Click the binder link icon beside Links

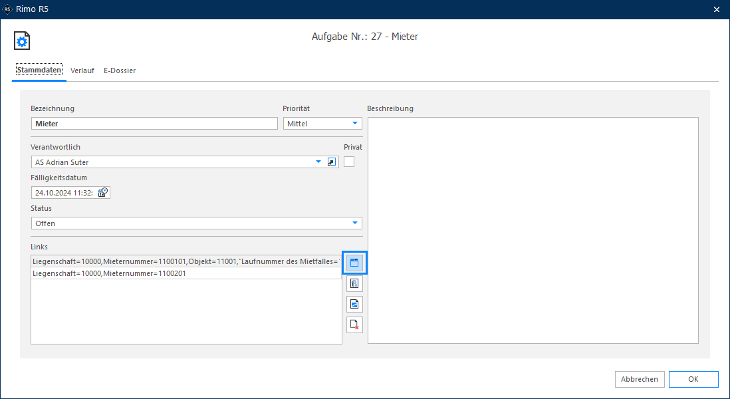(x=354, y=283)
